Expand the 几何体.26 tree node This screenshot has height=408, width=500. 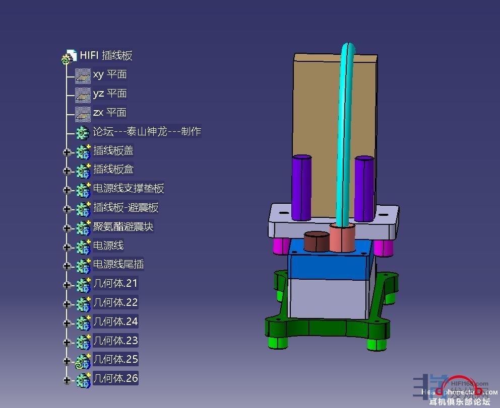click(x=67, y=380)
